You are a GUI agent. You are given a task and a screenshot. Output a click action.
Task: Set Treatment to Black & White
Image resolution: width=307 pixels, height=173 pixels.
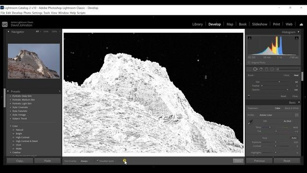pyautogui.click(x=292, y=108)
